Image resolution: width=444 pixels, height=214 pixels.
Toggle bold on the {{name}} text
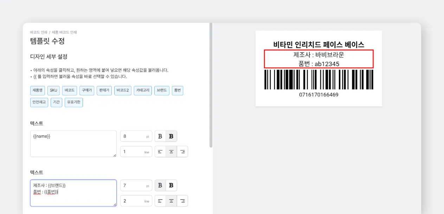pyautogui.click(x=160, y=136)
